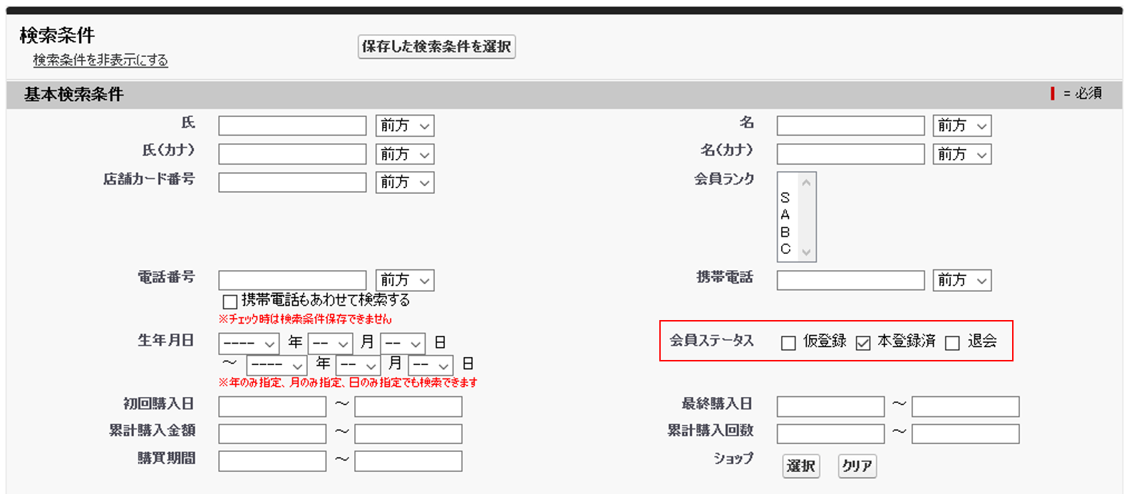Check the 退会 member status checkbox
1129x494 pixels.
(952, 343)
